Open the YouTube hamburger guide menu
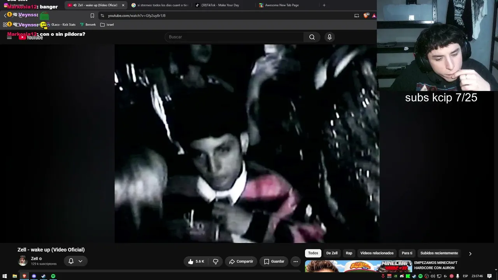498x280 pixels. tap(9, 37)
